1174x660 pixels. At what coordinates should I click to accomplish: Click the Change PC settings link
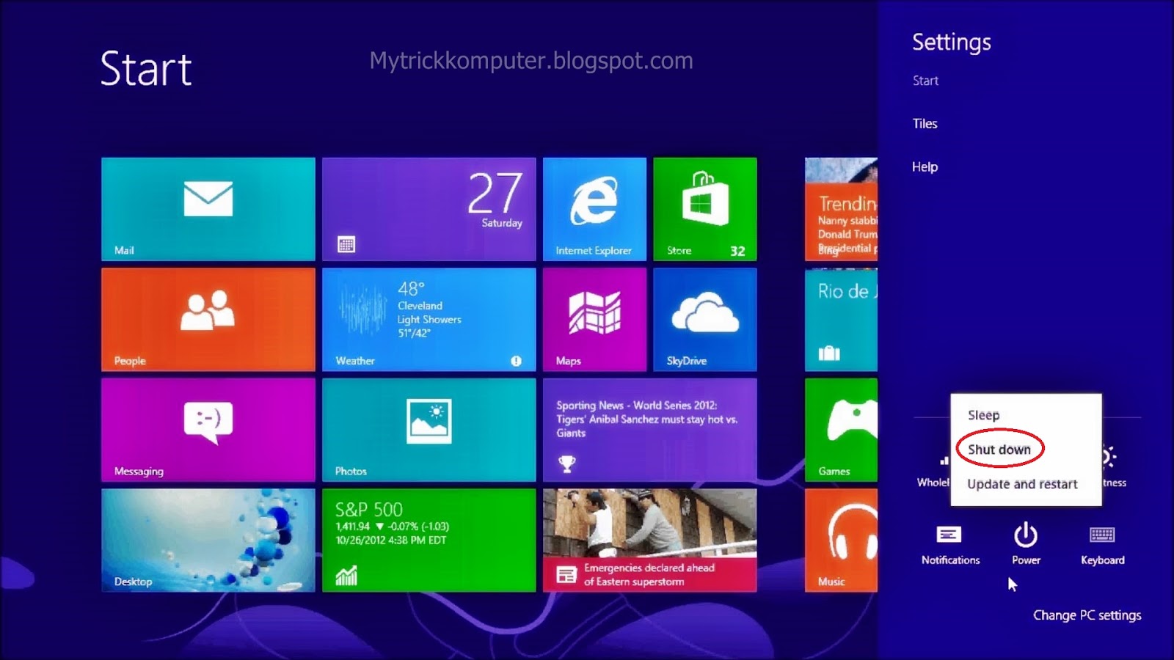pyautogui.click(x=1087, y=615)
